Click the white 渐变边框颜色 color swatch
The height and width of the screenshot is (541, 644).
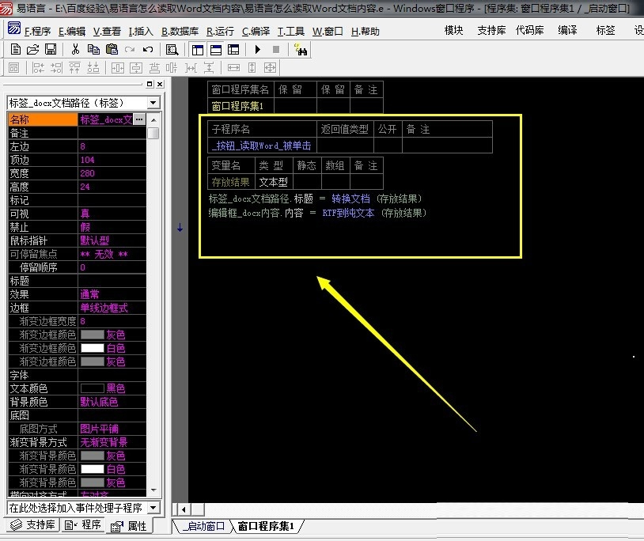(x=92, y=348)
